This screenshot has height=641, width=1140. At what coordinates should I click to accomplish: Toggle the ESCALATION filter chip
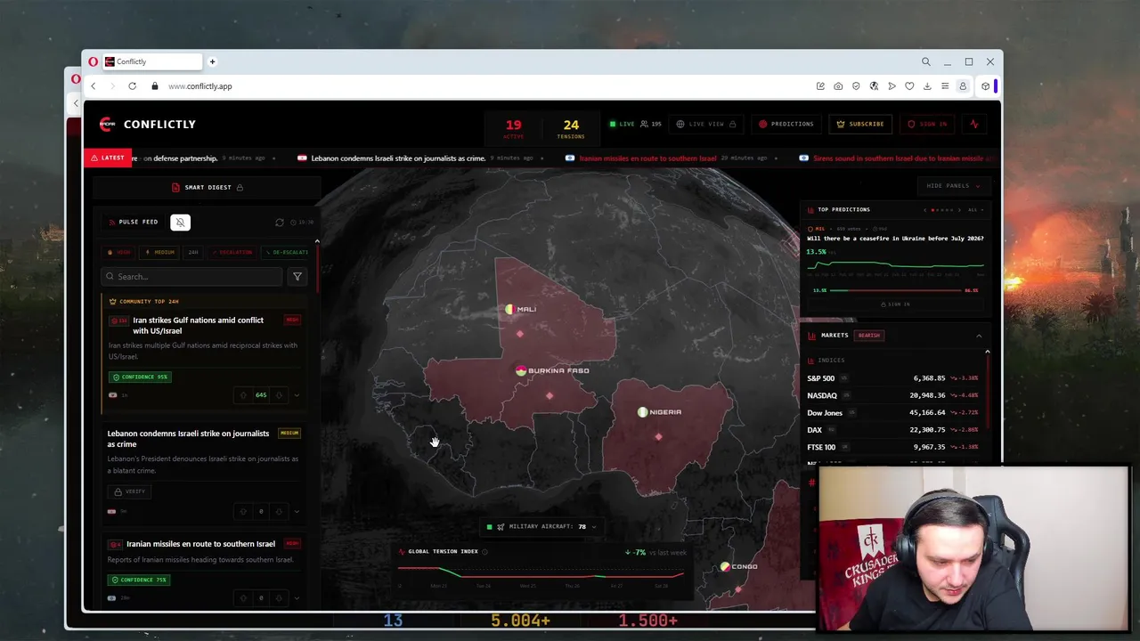[x=231, y=253]
